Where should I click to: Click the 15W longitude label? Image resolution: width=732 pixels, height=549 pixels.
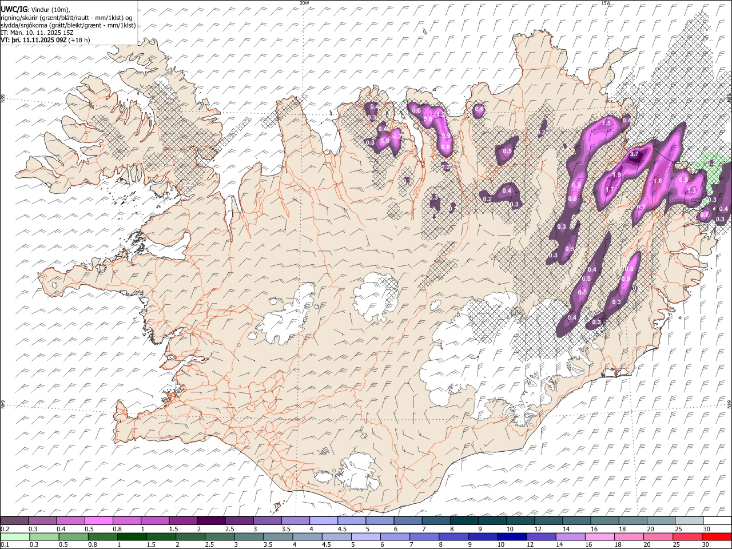pyautogui.click(x=605, y=3)
